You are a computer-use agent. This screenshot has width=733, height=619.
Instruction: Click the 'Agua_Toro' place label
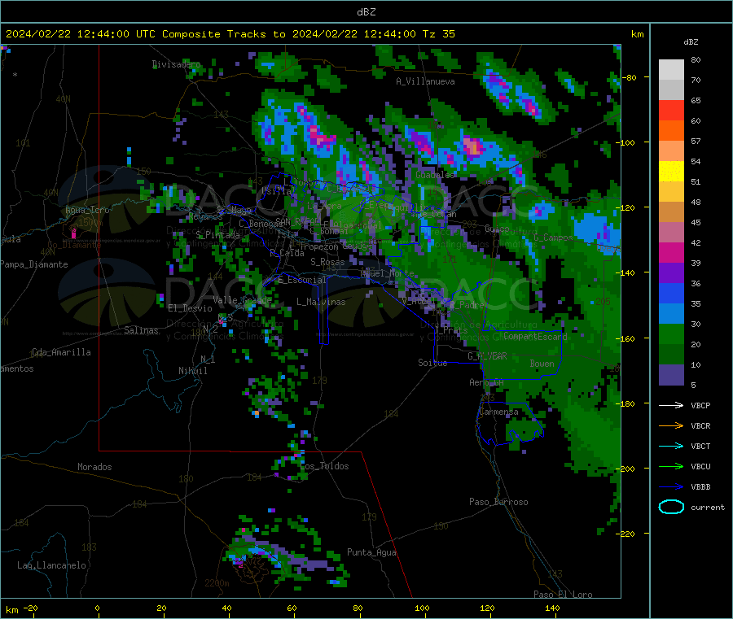[87, 210]
